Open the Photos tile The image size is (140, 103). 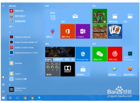(130, 16)
